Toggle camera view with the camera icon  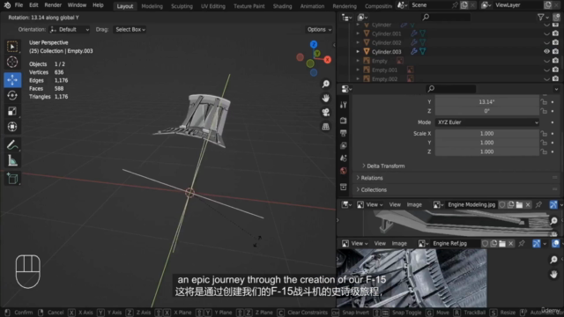(x=326, y=113)
